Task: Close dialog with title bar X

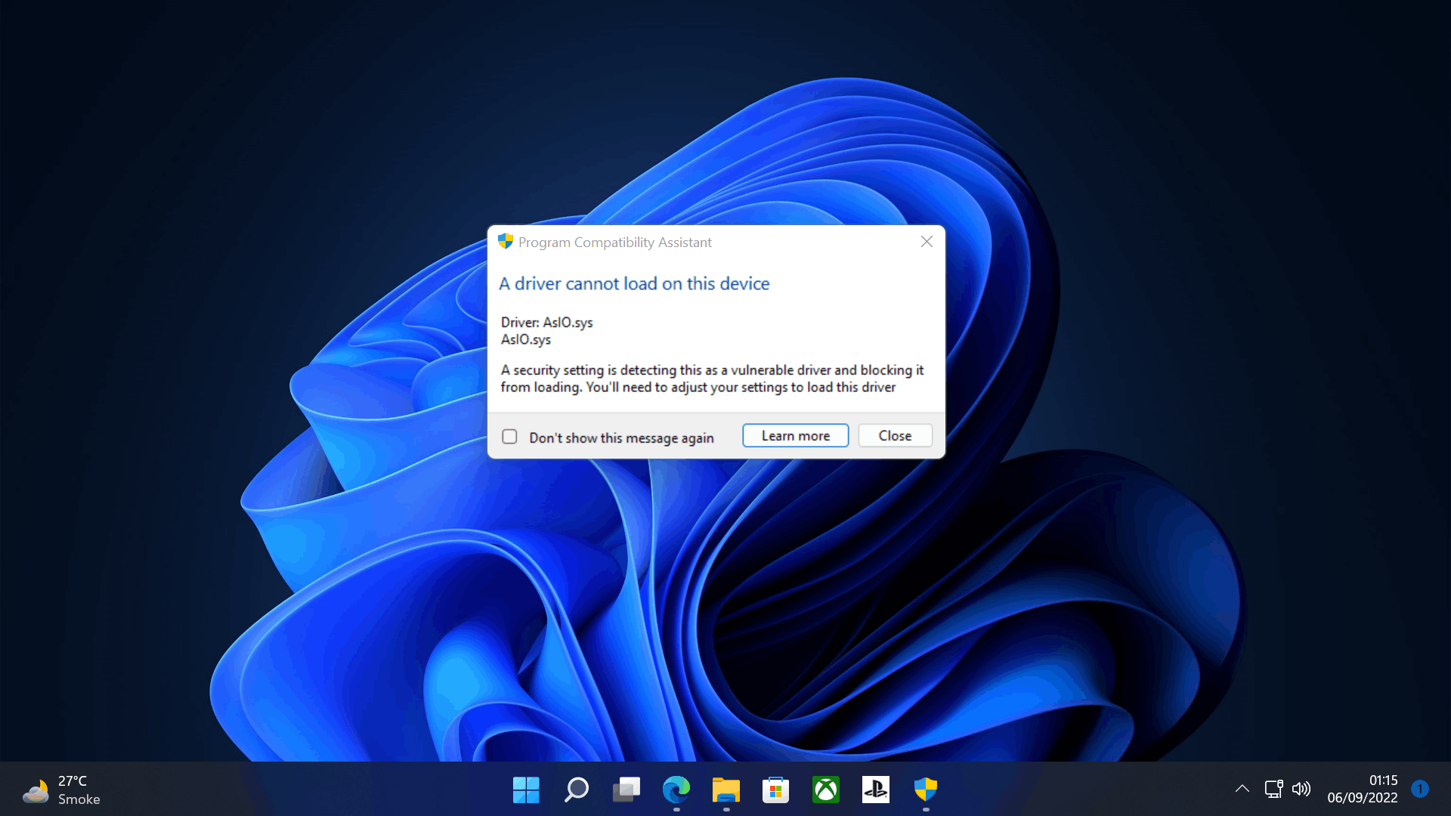Action: coord(927,242)
